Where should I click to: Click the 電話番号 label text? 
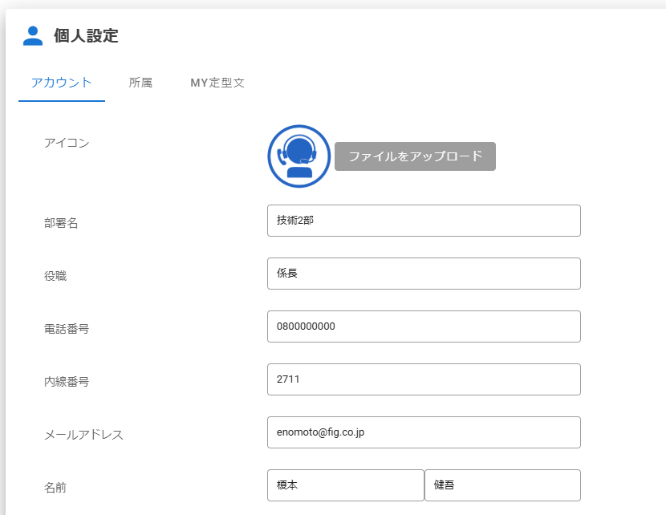67,329
